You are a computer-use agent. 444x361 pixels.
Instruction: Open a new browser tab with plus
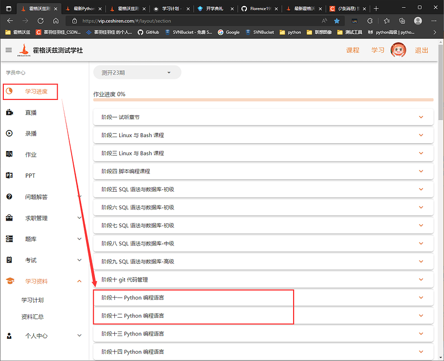(376, 9)
